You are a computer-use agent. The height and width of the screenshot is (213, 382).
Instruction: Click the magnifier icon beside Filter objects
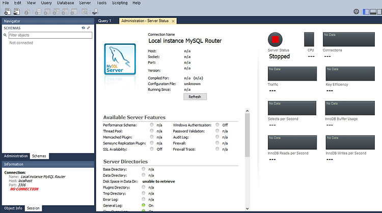click(x=5, y=35)
